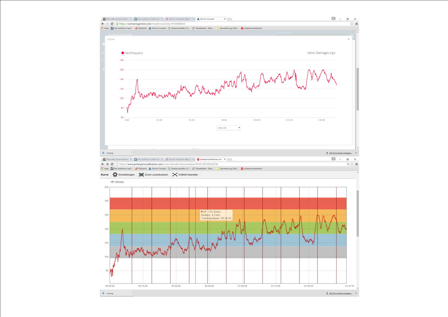The width and height of the screenshot is (448, 317).
Task: Click Zoom zurücksetzen in Polar toolbar
Action: point(154,175)
